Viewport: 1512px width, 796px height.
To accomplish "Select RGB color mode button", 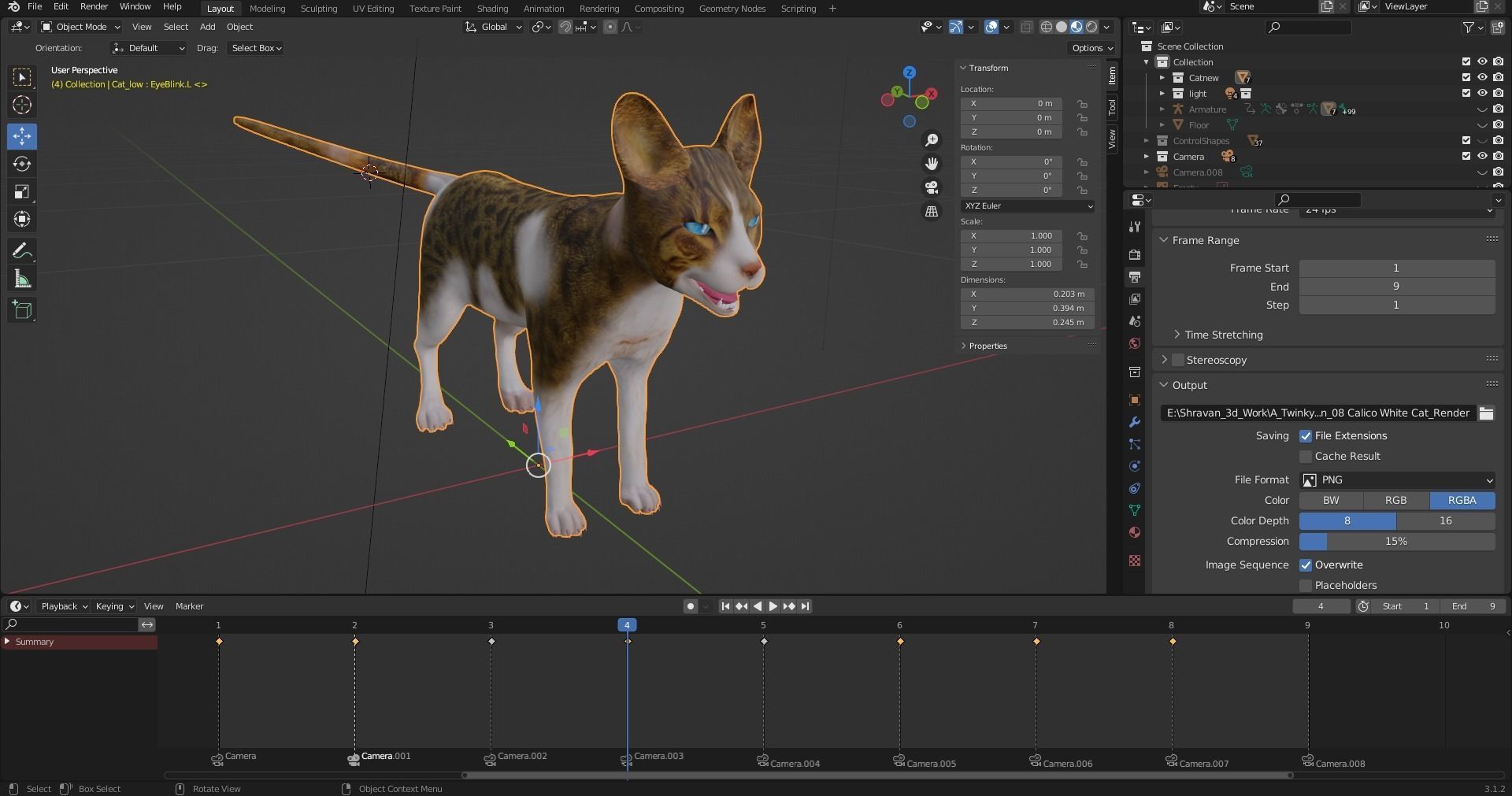I will [1395, 501].
